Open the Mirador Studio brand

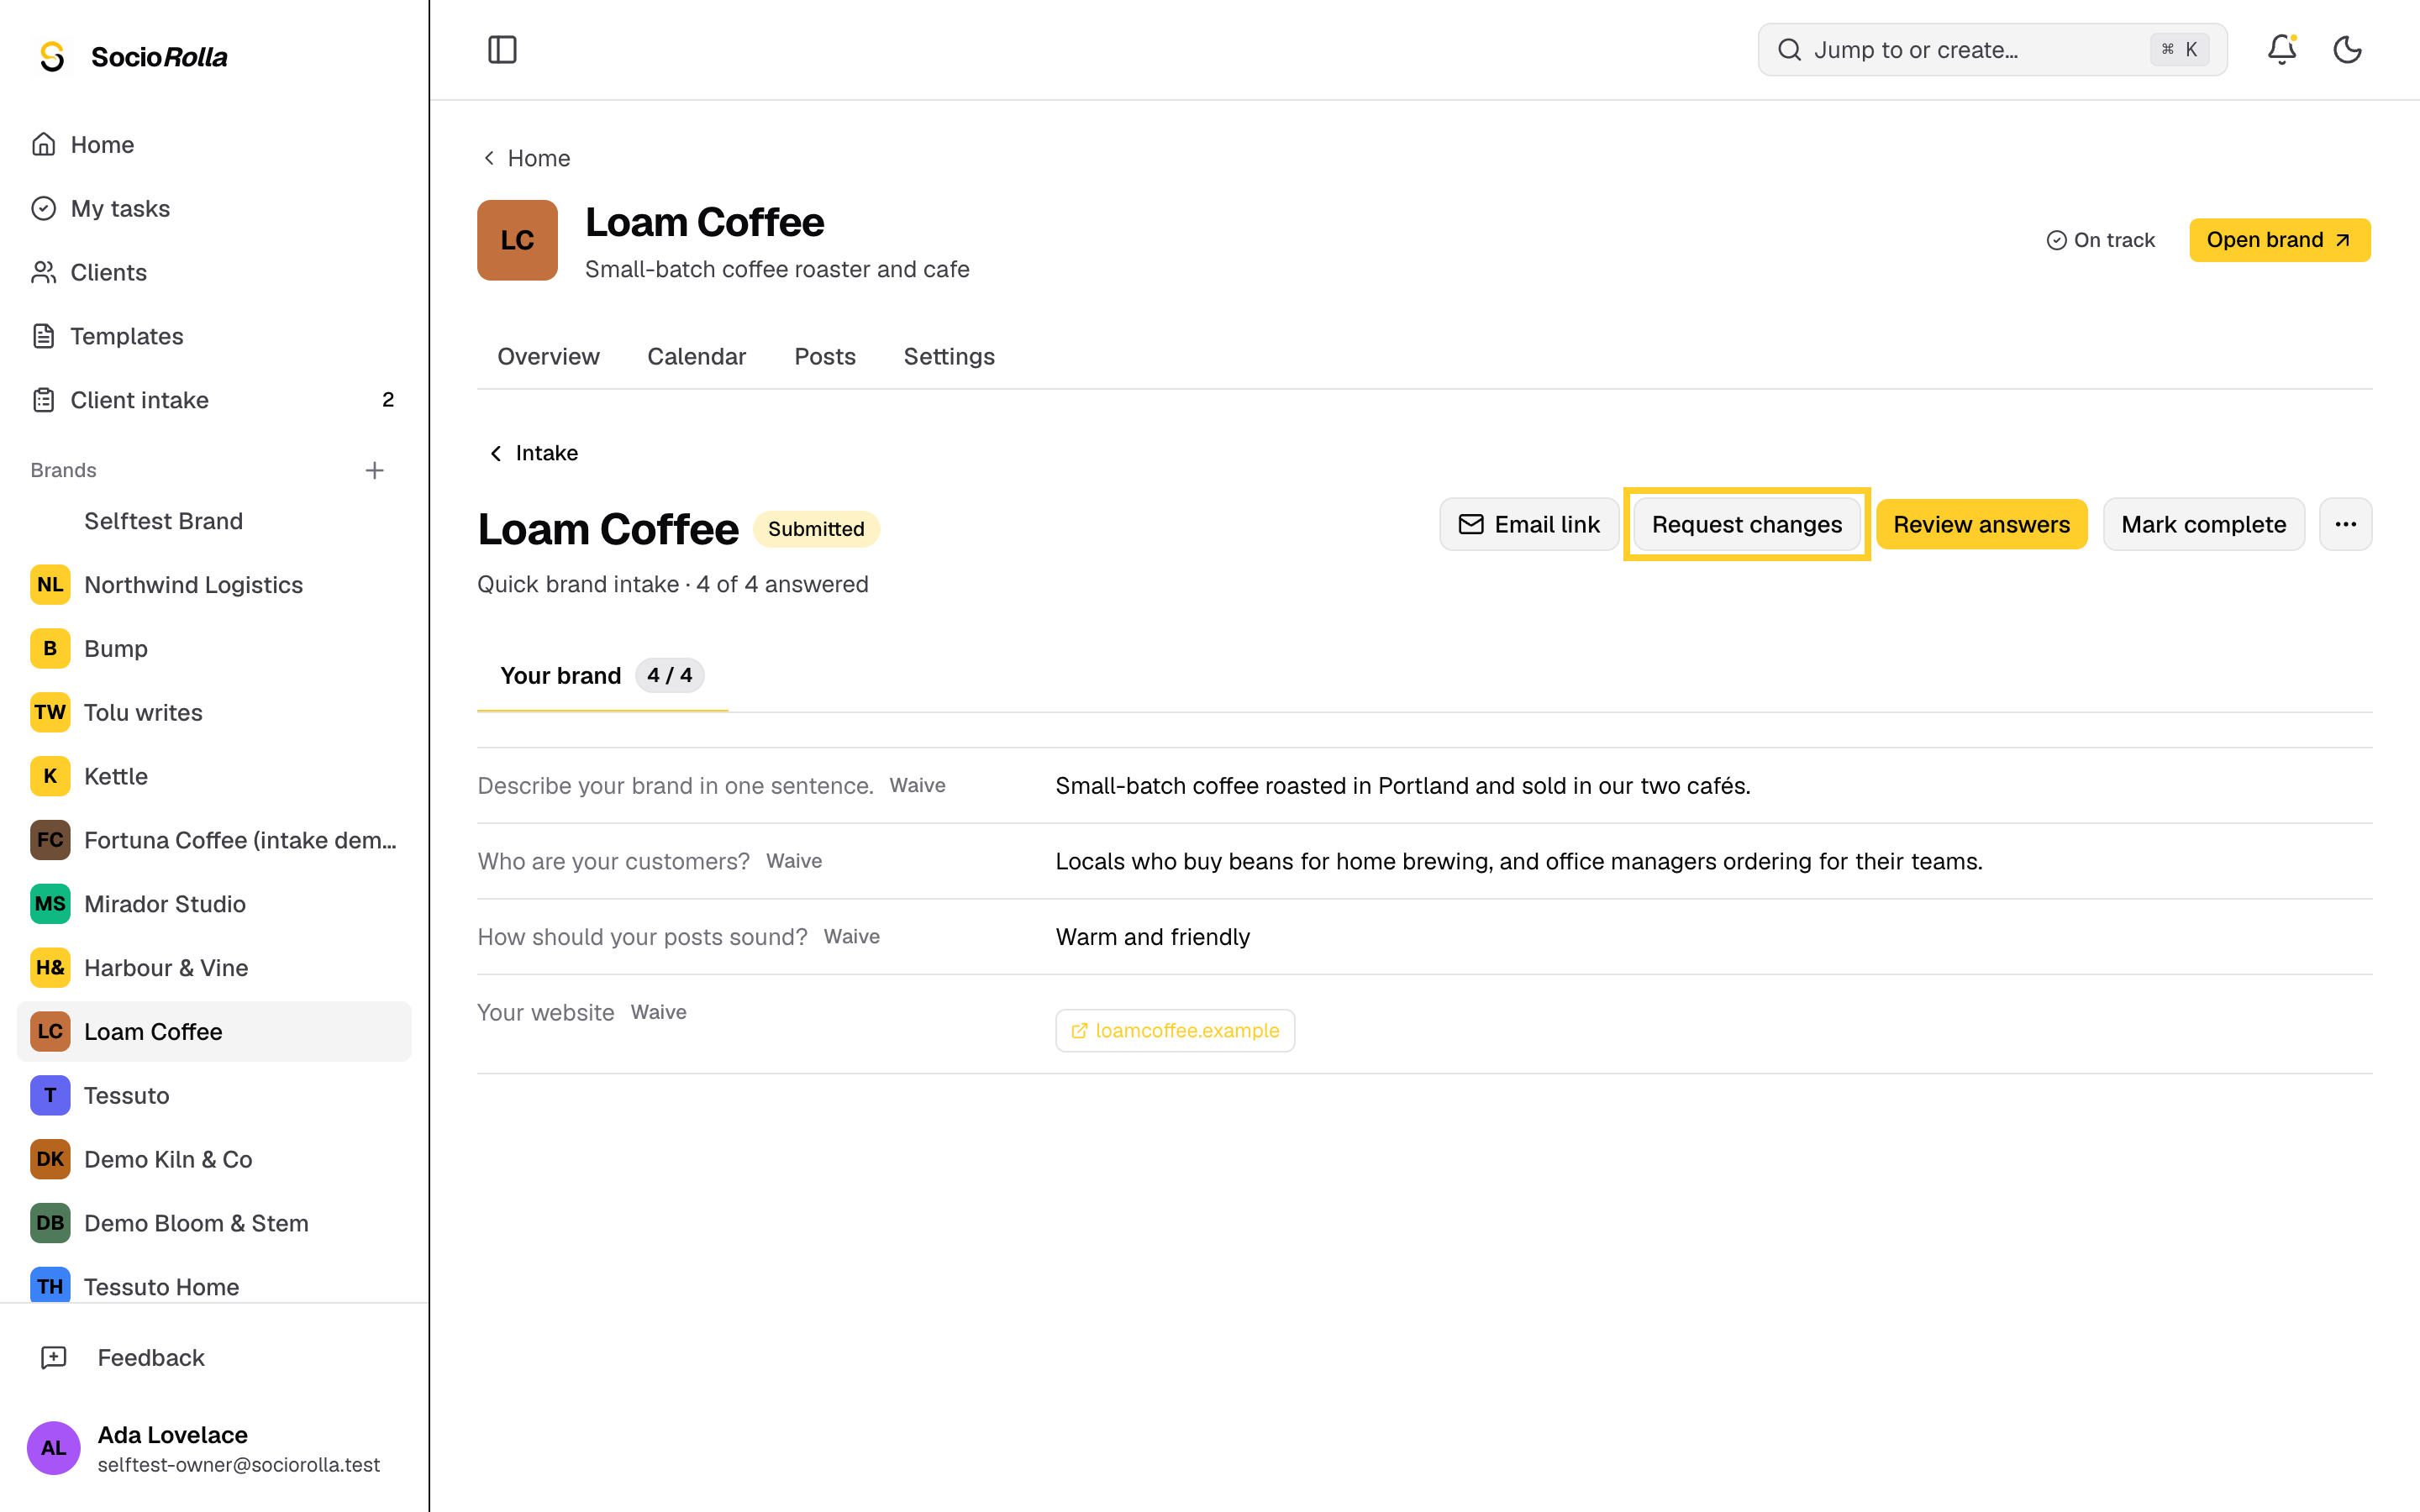[x=214, y=904]
